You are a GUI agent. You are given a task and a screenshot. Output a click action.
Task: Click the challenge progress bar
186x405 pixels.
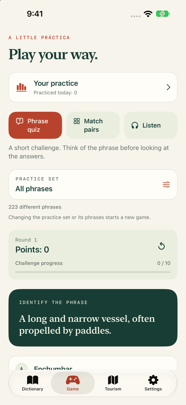(x=93, y=272)
